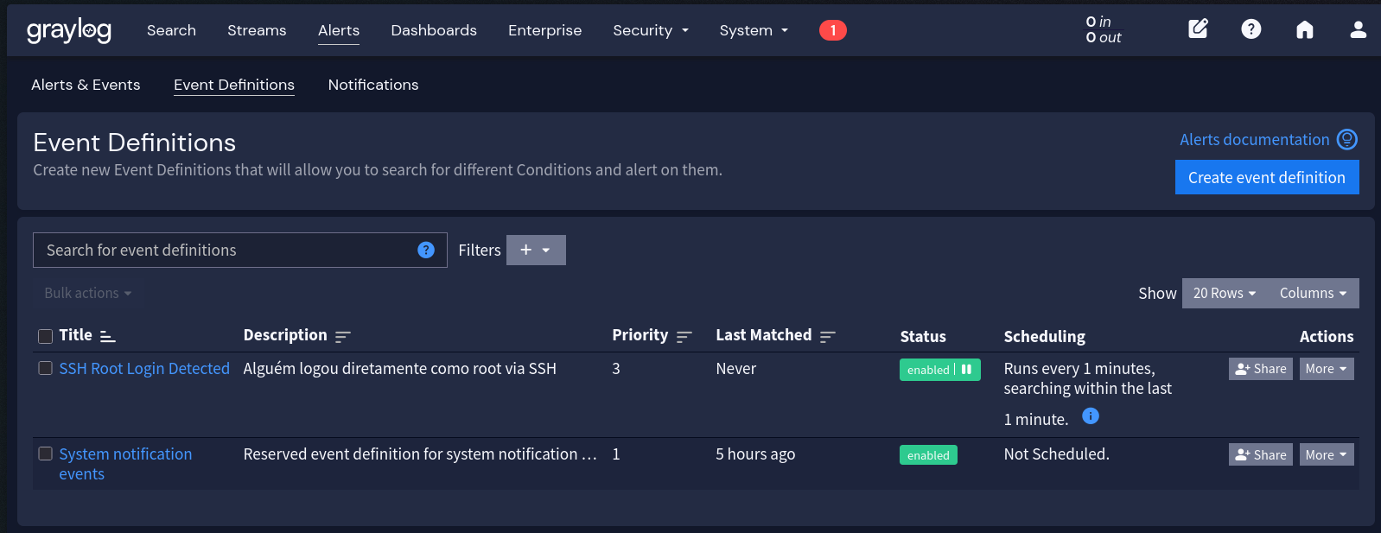Click the scheduling info icon
1381x533 pixels.
pyautogui.click(x=1091, y=416)
